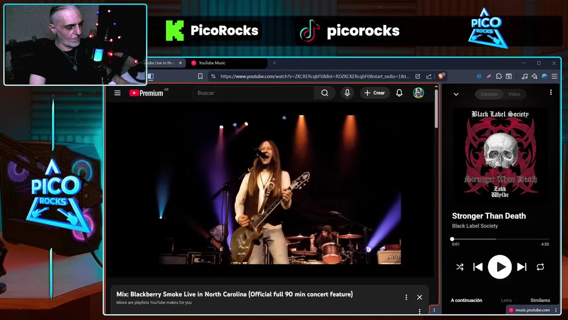This screenshot has height=320, width=568.
Task: Close the Mix playlist panel
Action: pos(419,297)
